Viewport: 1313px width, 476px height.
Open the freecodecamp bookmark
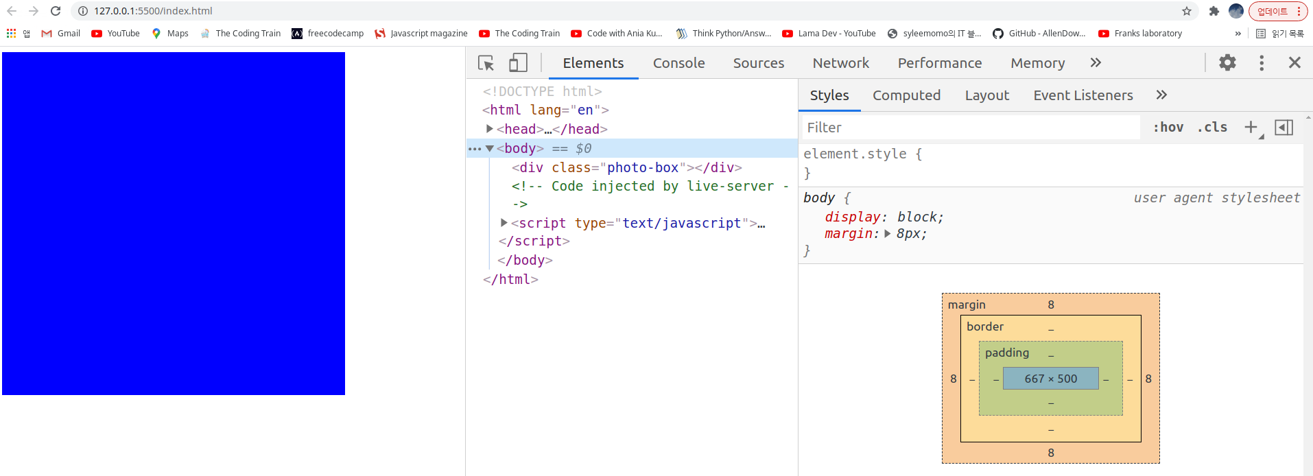pyautogui.click(x=327, y=33)
